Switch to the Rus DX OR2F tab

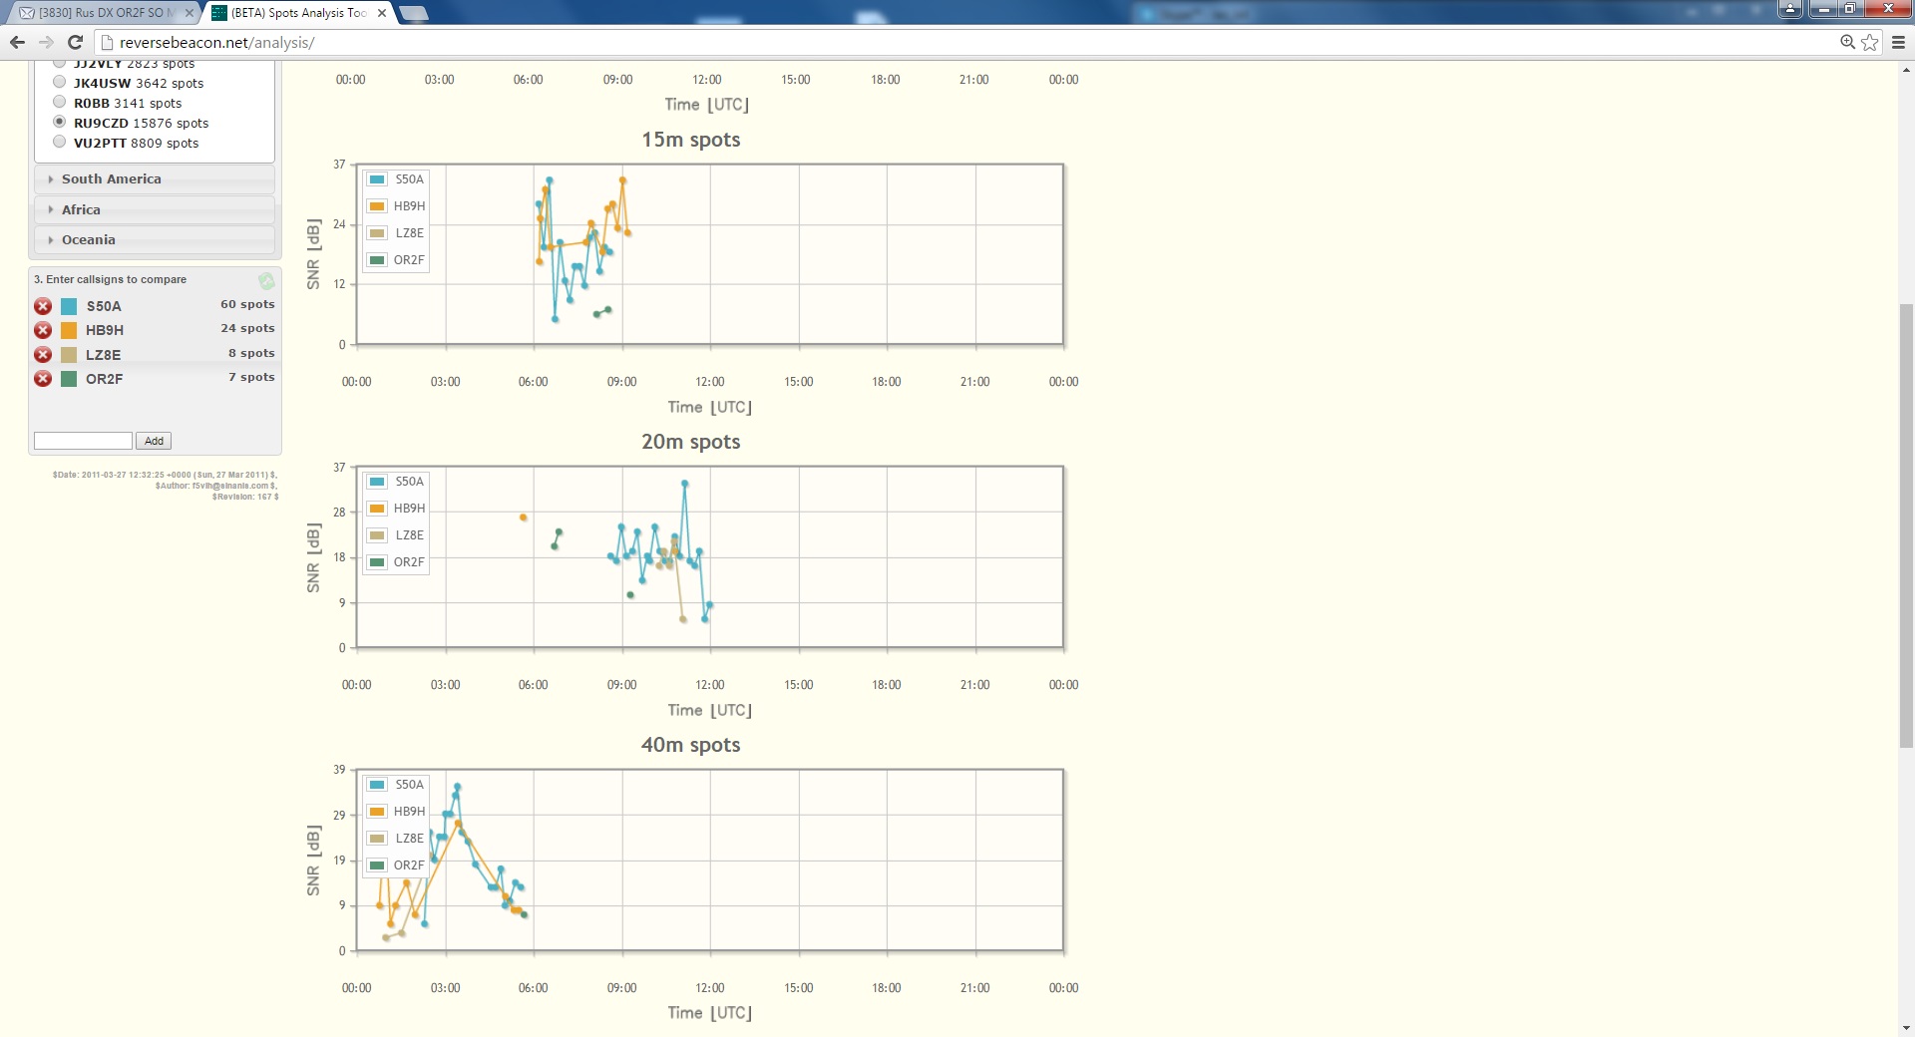pos(100,13)
